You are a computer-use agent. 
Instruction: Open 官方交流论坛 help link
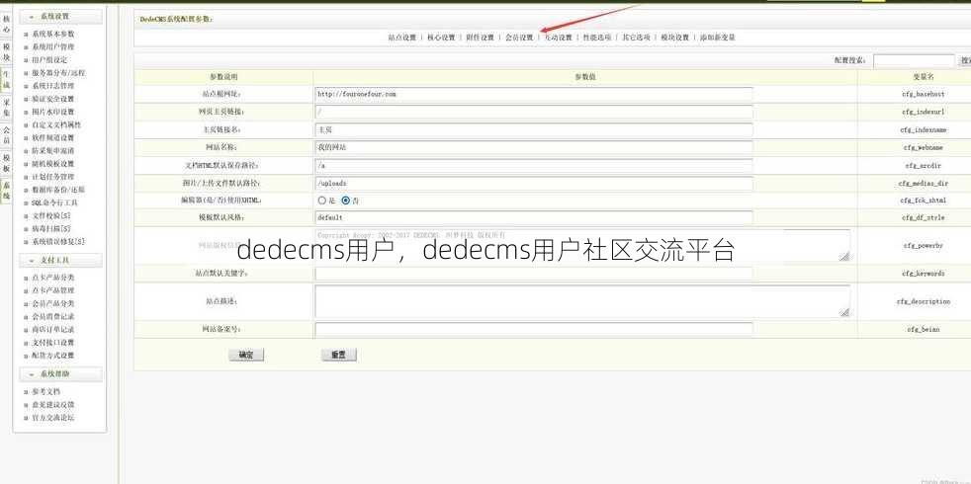coord(53,418)
